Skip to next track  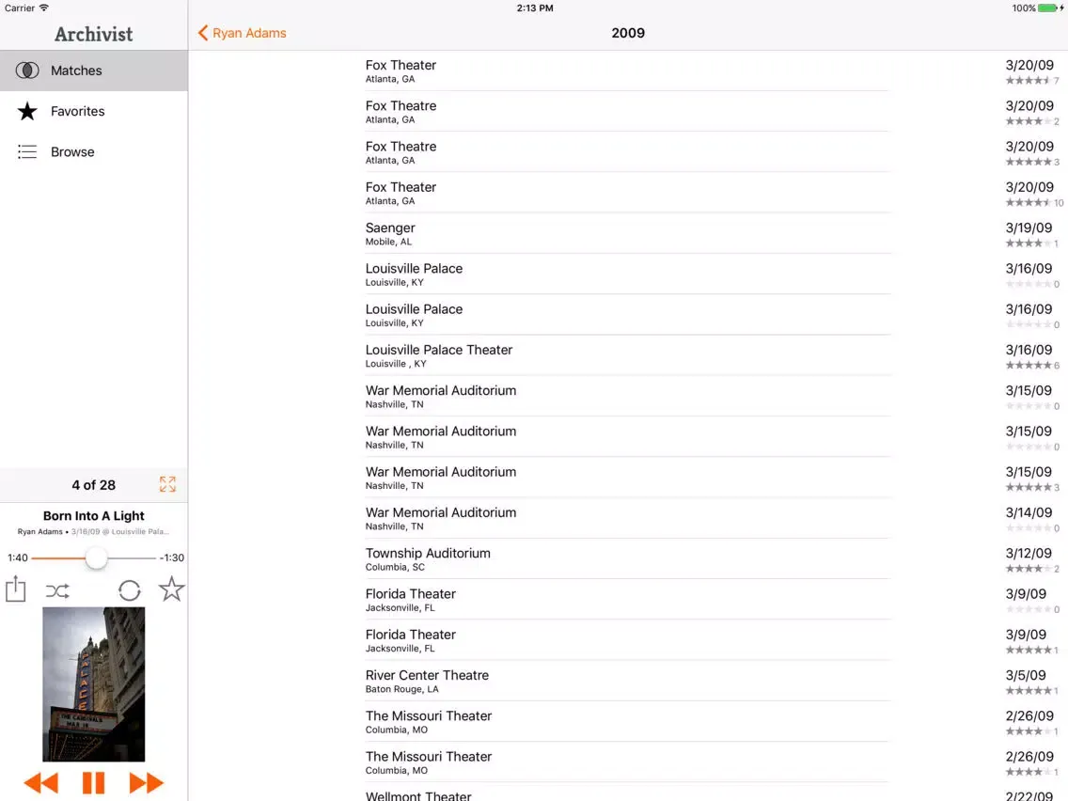coord(146,782)
